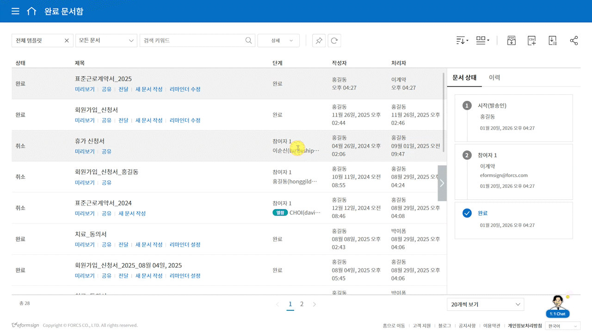Screen dimensions: 592x333
Task: Go to page 2 of results
Action: coord(302,304)
